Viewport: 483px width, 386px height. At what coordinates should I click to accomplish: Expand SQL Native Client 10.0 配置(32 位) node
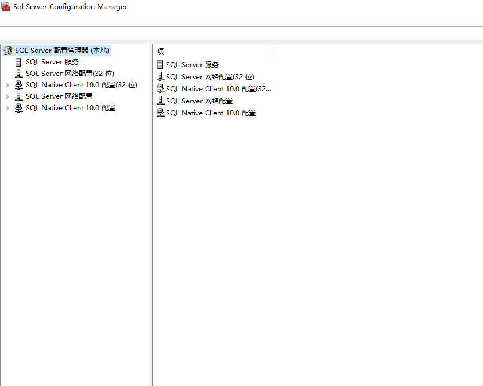tap(7, 86)
